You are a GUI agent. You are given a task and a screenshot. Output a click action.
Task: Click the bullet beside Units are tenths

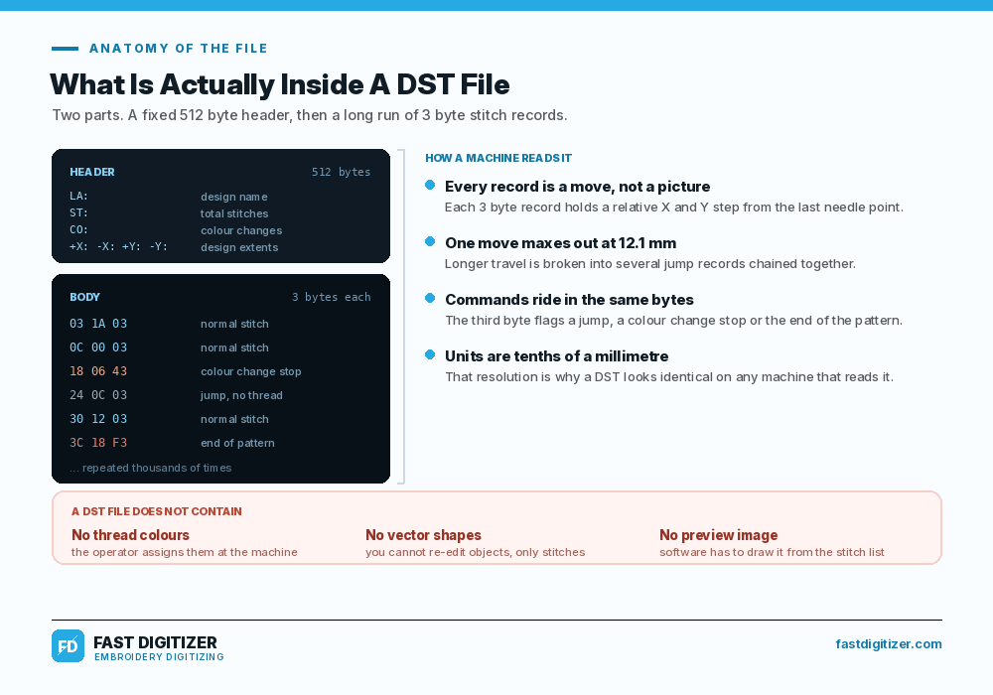pos(430,354)
